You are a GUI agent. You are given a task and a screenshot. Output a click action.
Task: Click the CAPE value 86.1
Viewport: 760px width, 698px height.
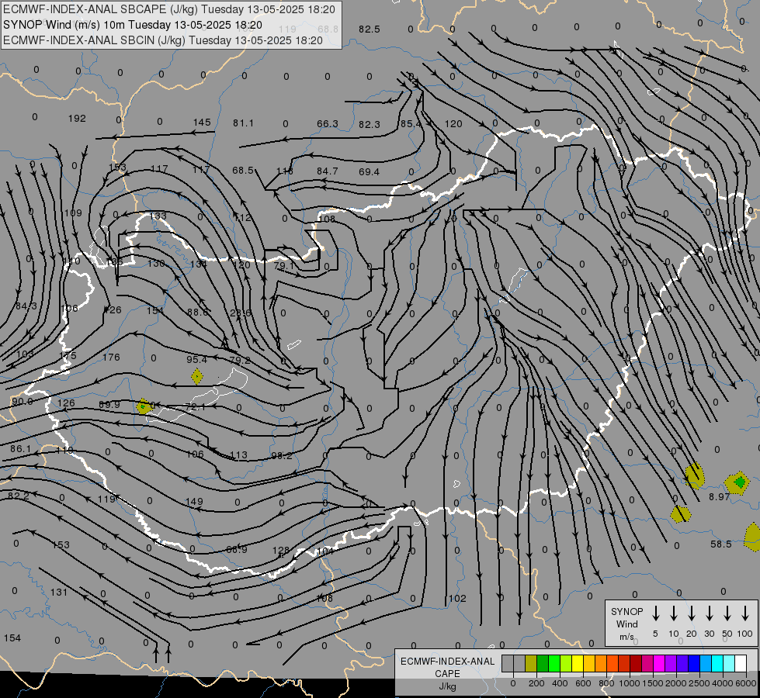[x=20, y=449]
